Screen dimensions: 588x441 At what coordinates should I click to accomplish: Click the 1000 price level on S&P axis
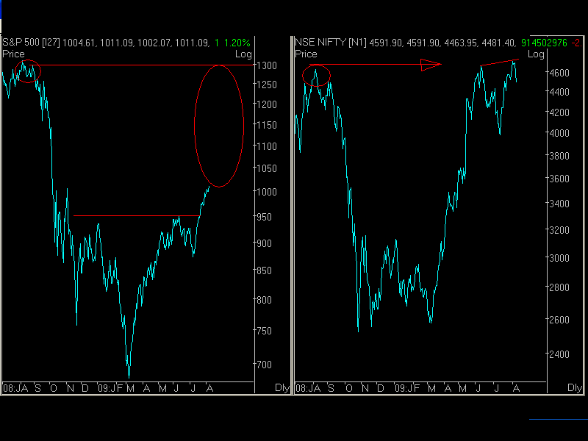[x=267, y=192]
